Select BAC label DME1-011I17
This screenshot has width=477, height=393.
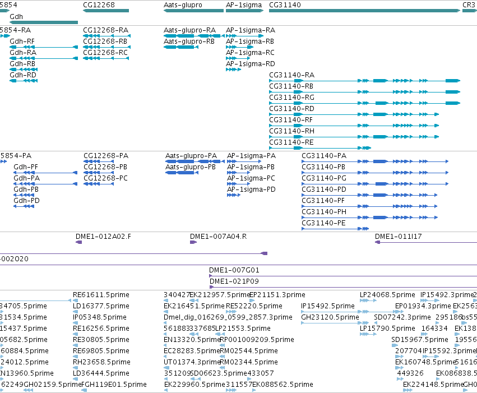(x=398, y=237)
